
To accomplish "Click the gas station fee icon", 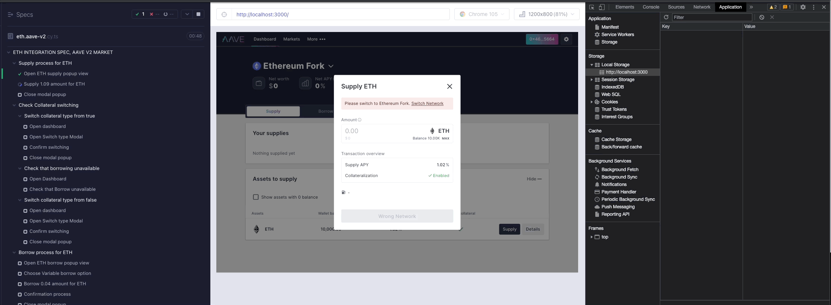I will [344, 192].
